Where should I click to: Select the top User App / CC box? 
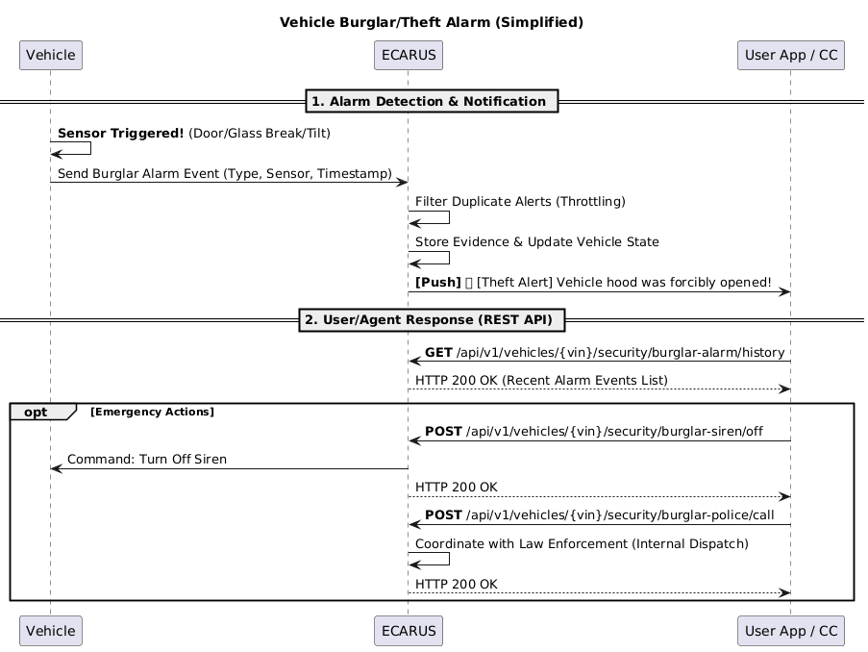790,55
